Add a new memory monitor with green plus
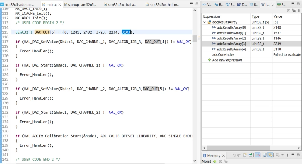The image size is (302, 164). (x=215, y=162)
